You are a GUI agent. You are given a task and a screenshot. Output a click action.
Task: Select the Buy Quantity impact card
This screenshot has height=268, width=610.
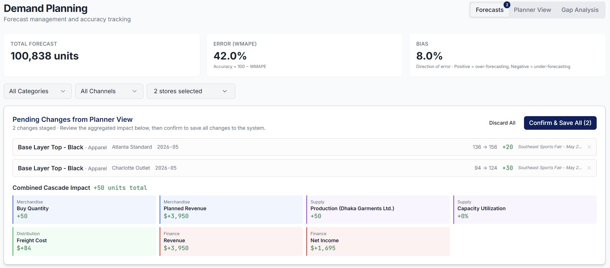click(x=84, y=209)
